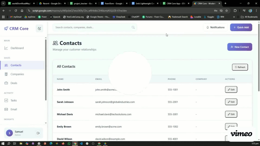Click the name Michael Davis
This screenshot has height=146, width=260.
click(x=65, y=114)
